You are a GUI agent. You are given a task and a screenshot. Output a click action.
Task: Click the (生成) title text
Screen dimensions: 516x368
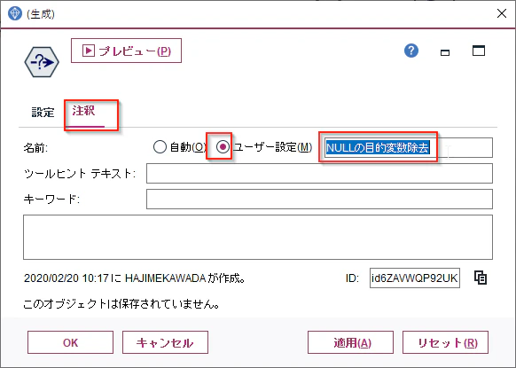[41, 14]
